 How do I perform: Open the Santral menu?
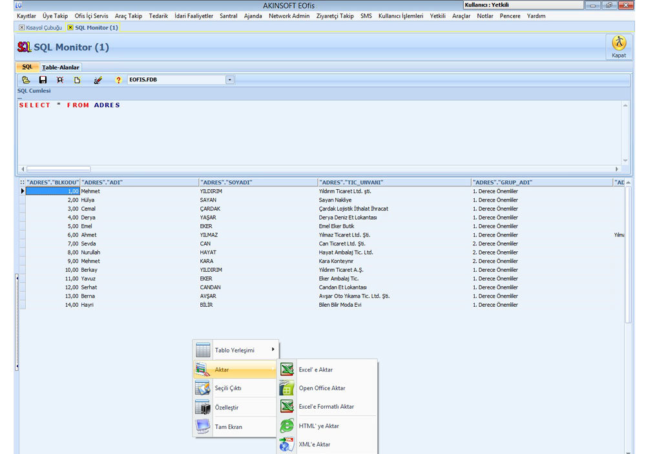pyautogui.click(x=229, y=16)
